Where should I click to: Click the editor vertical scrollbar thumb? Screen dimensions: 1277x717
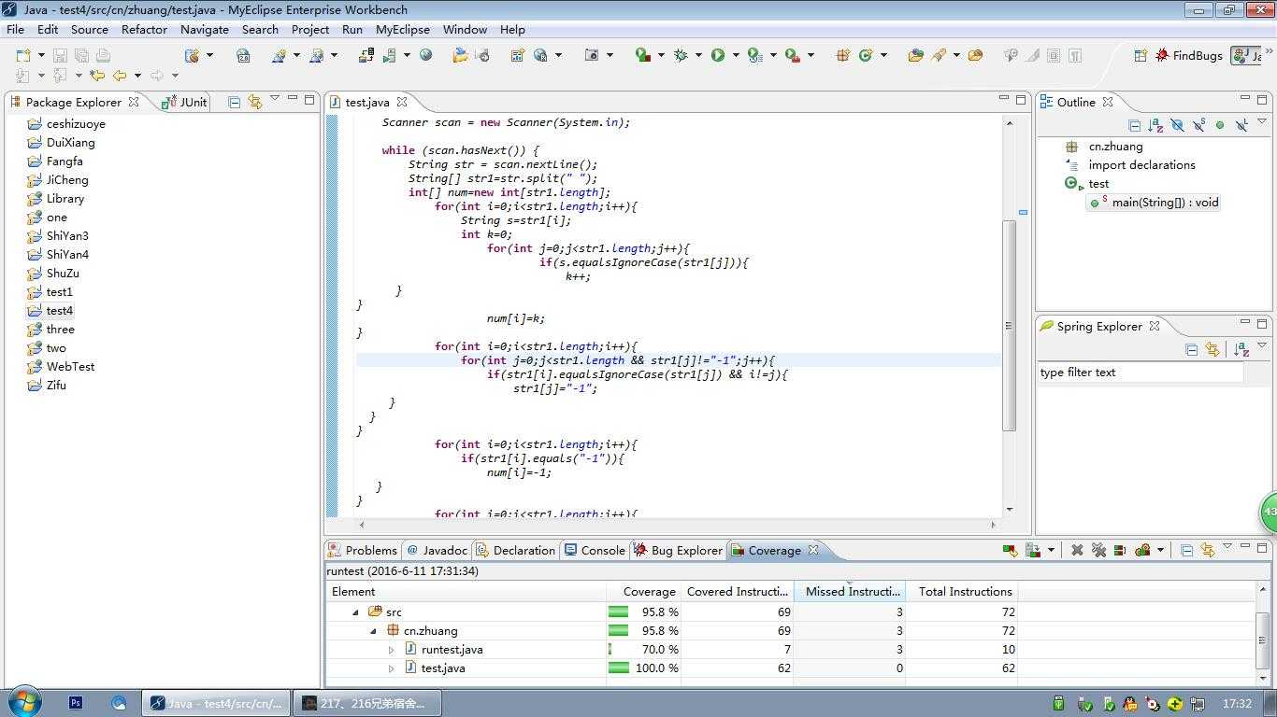[1009, 325]
